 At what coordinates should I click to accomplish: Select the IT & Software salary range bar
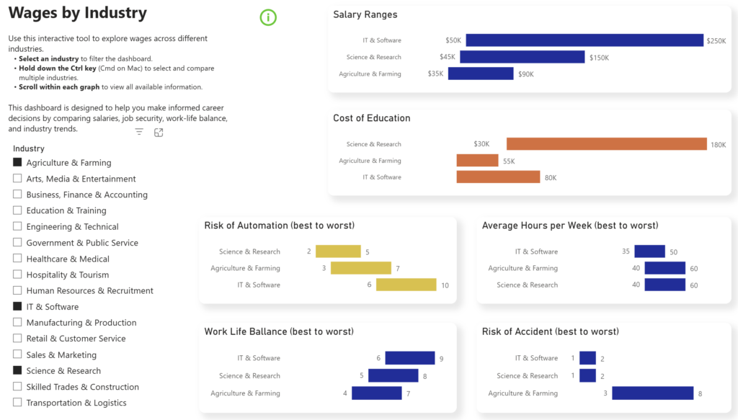pos(584,40)
